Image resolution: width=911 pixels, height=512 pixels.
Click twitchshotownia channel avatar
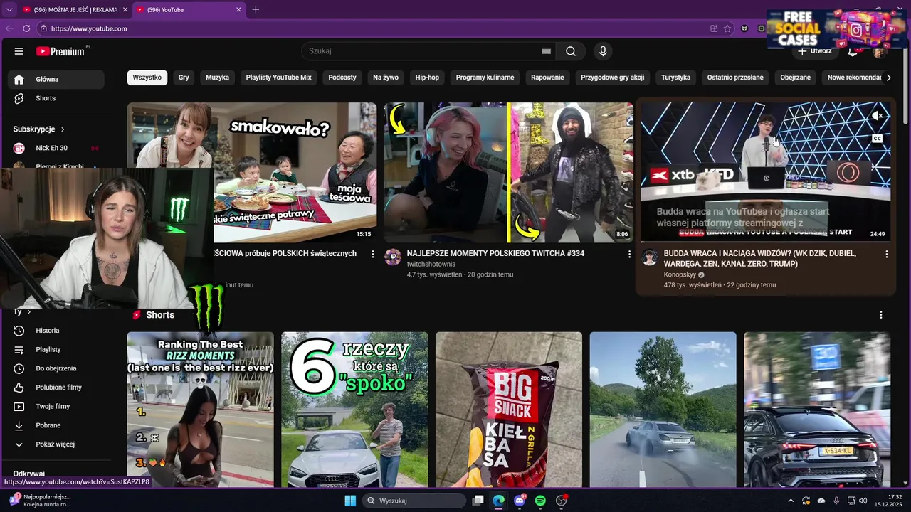(x=393, y=257)
